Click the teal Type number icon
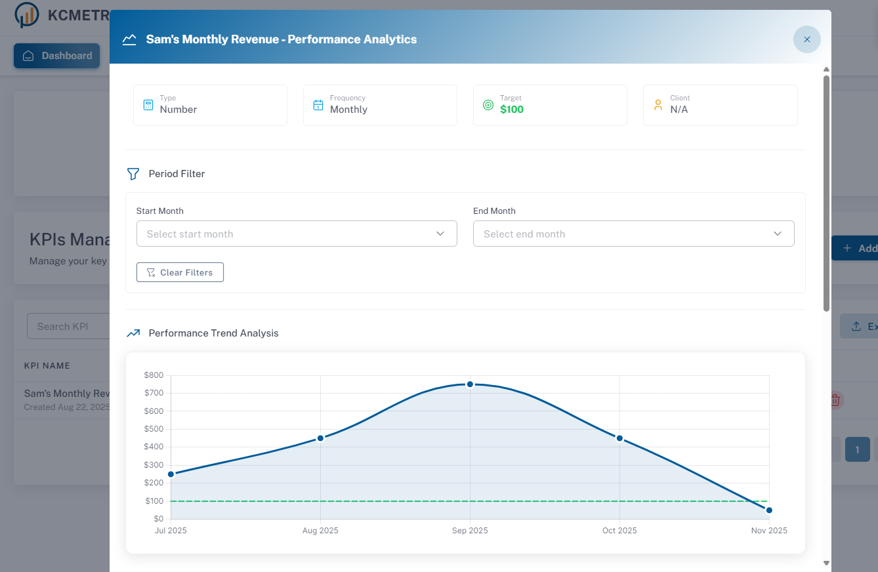Image resolution: width=878 pixels, height=572 pixels. 148,104
